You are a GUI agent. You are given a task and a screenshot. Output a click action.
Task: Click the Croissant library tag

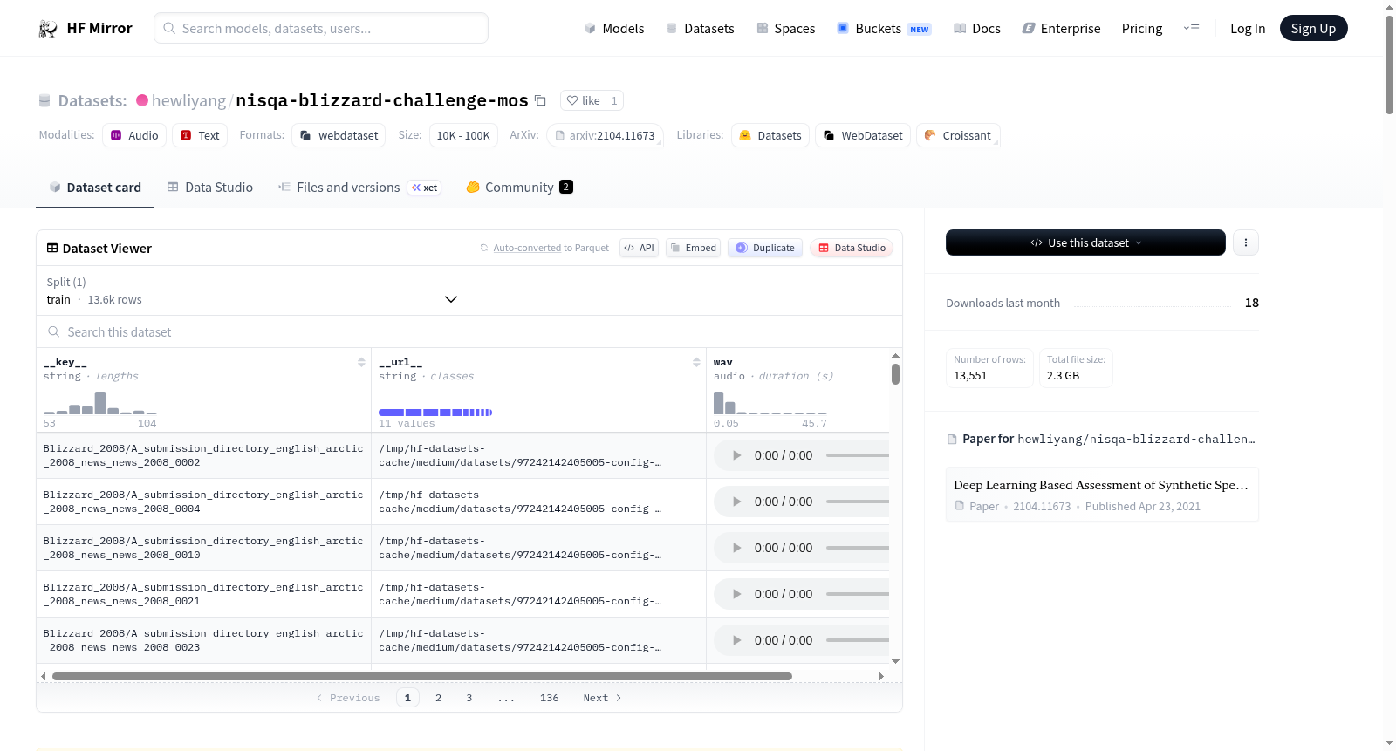[x=958, y=135]
